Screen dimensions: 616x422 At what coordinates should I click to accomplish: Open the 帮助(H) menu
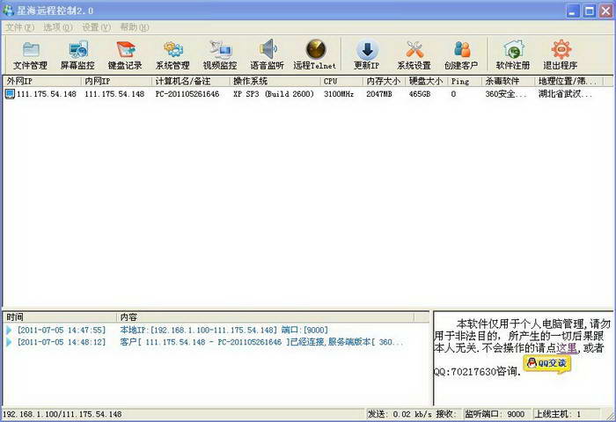click(x=134, y=27)
